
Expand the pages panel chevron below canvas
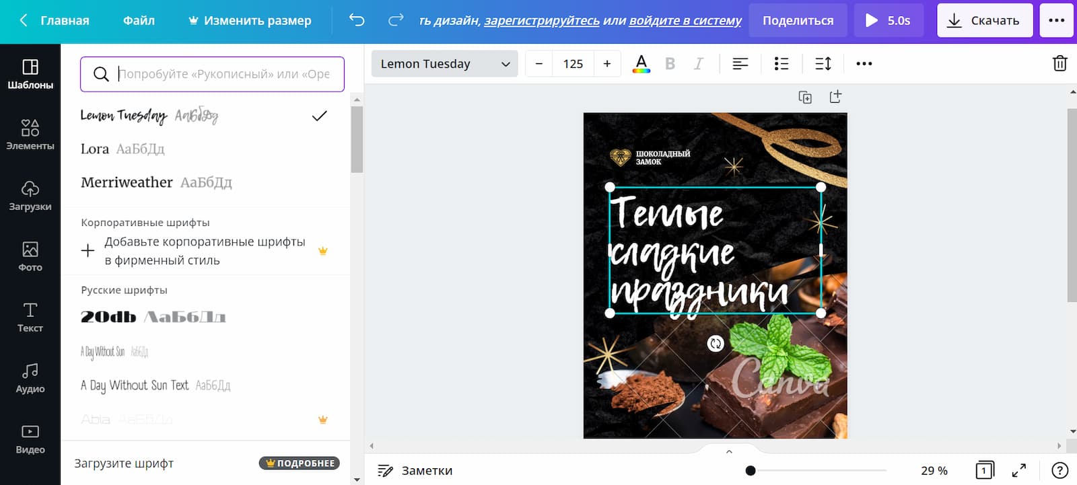click(x=729, y=451)
